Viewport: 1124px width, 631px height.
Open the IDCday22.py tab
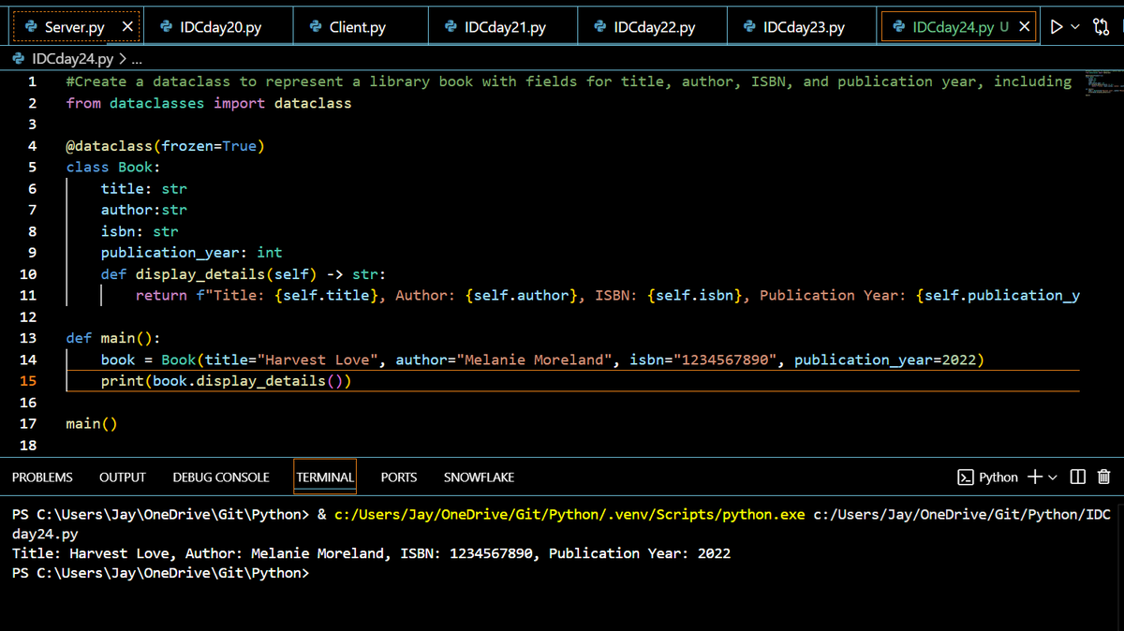(644, 27)
